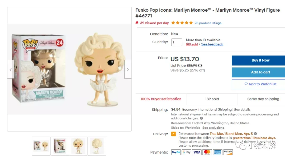Click the shipping charges help icon
285x158 pixels.
[x=201, y=118]
